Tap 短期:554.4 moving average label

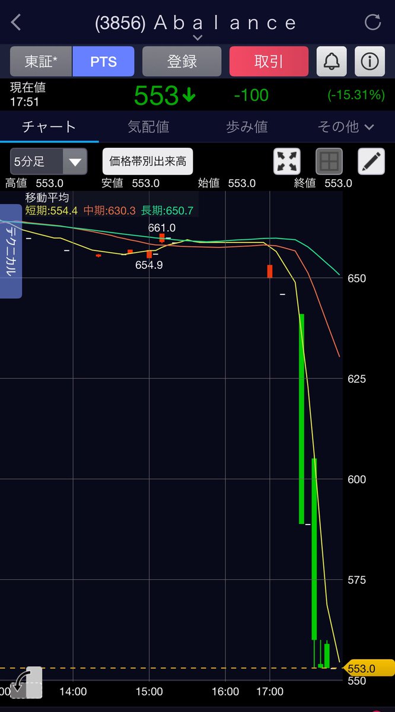pos(51,210)
